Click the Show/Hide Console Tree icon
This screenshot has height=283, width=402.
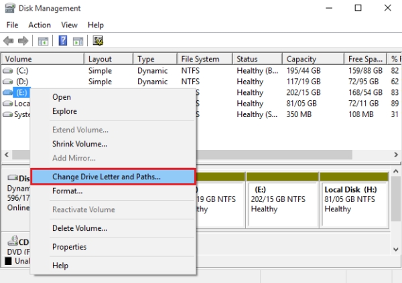tap(42, 41)
